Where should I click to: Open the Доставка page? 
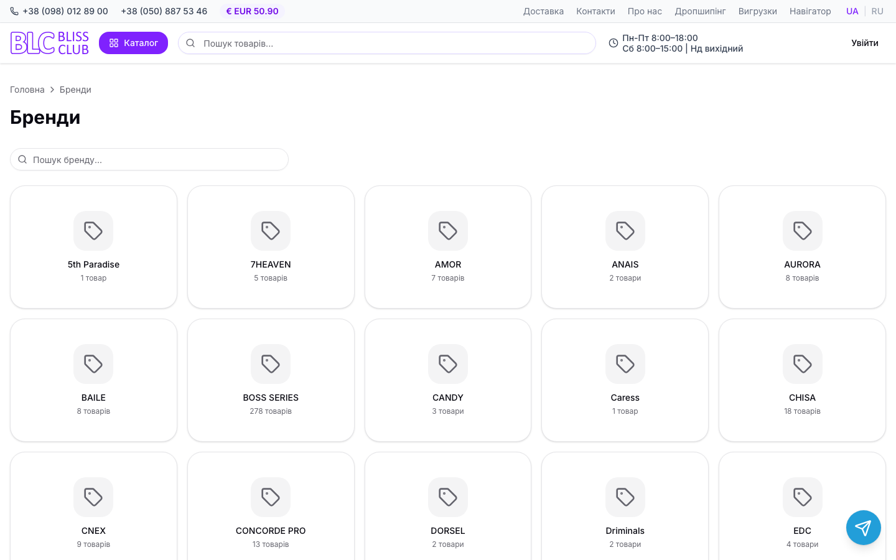point(543,11)
